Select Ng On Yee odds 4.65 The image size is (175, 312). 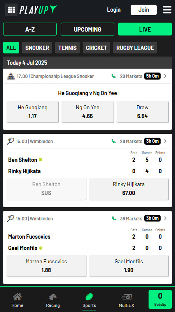click(87, 112)
